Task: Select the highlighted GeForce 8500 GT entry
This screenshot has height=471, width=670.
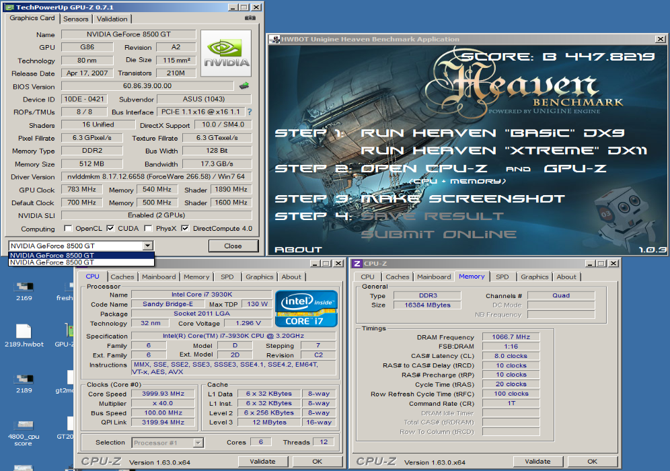Action: 81,255
